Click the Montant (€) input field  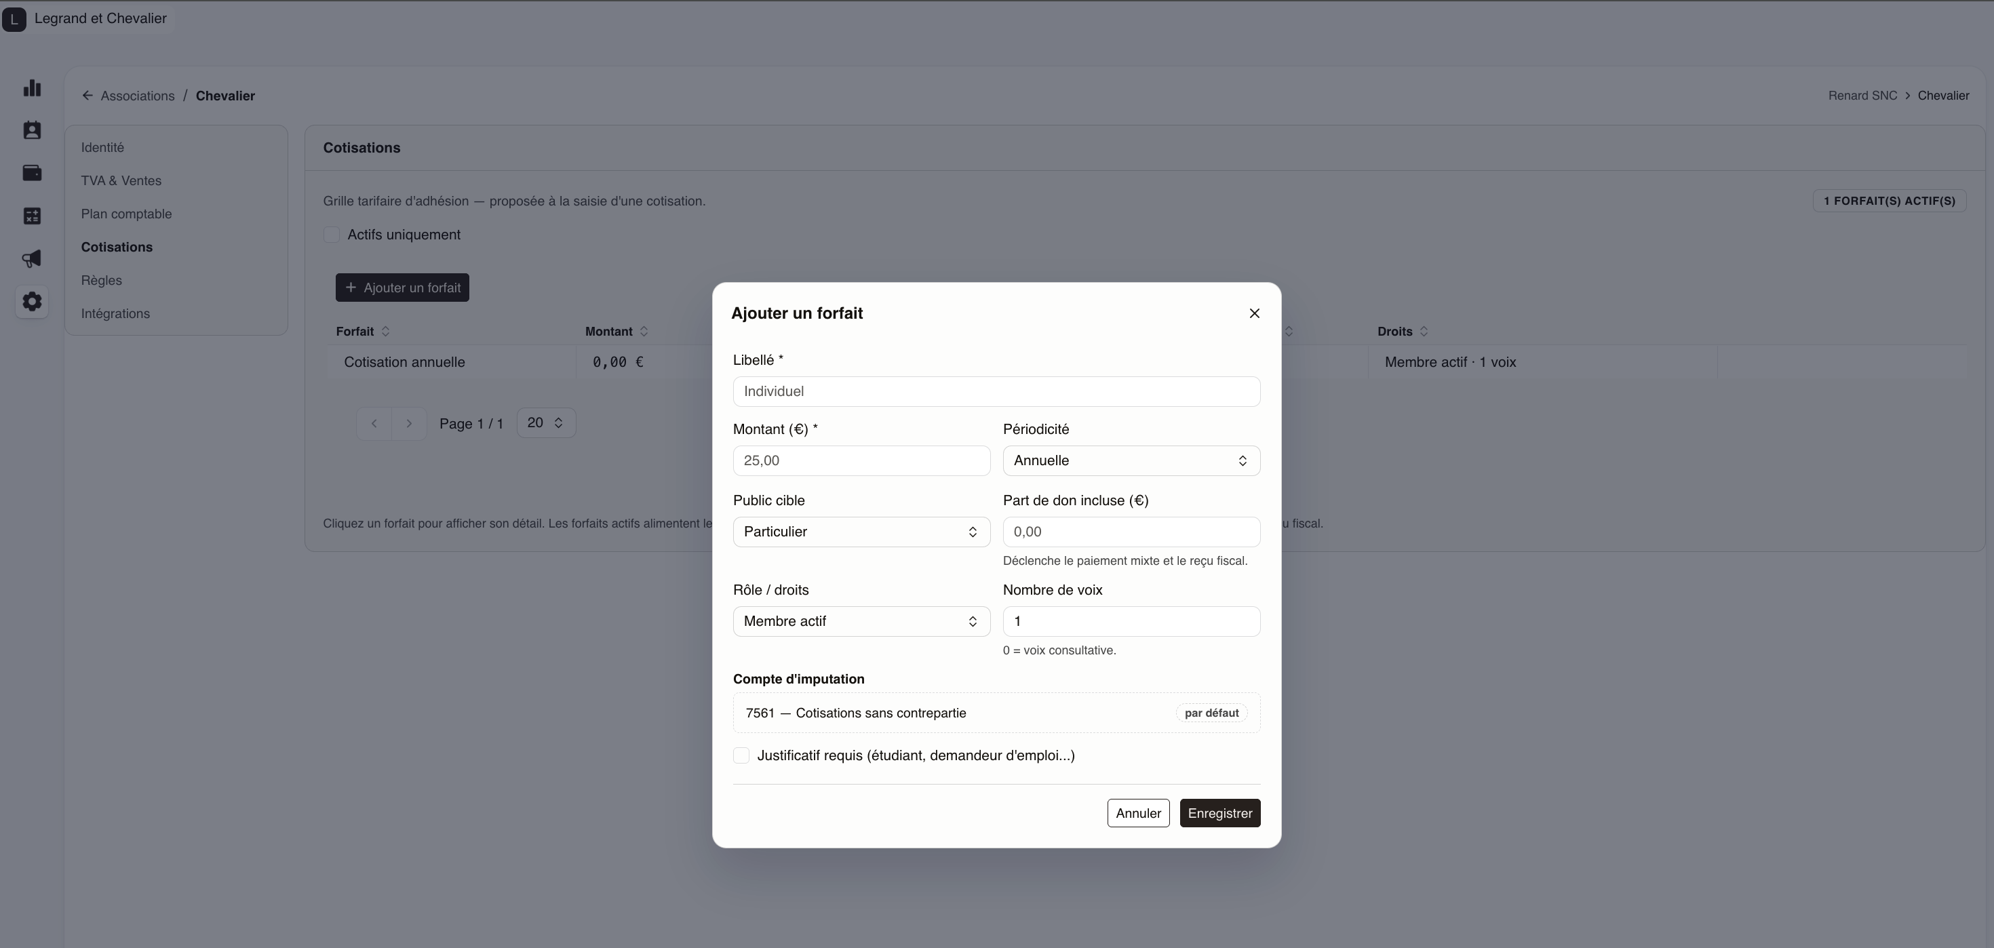861,461
